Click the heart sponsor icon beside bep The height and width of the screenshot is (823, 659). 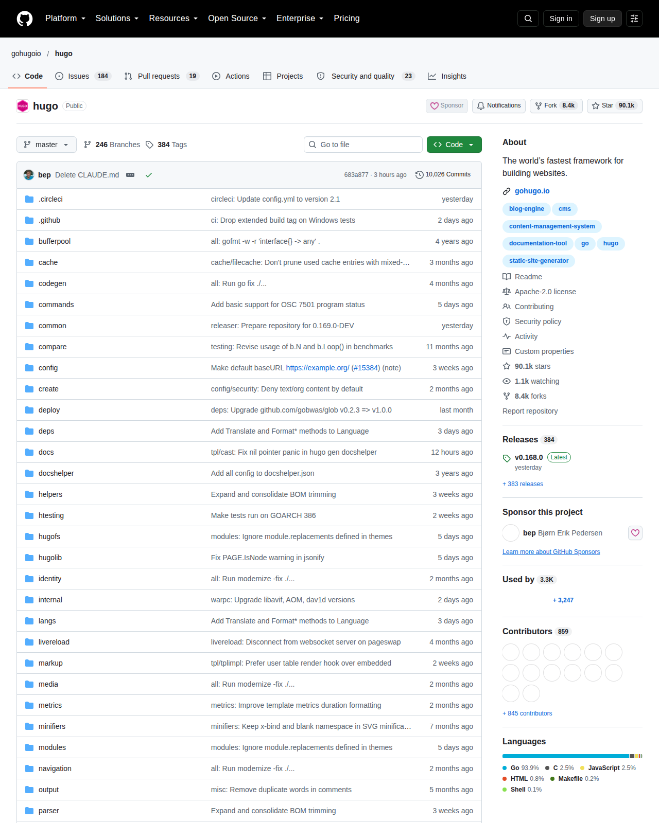(635, 533)
